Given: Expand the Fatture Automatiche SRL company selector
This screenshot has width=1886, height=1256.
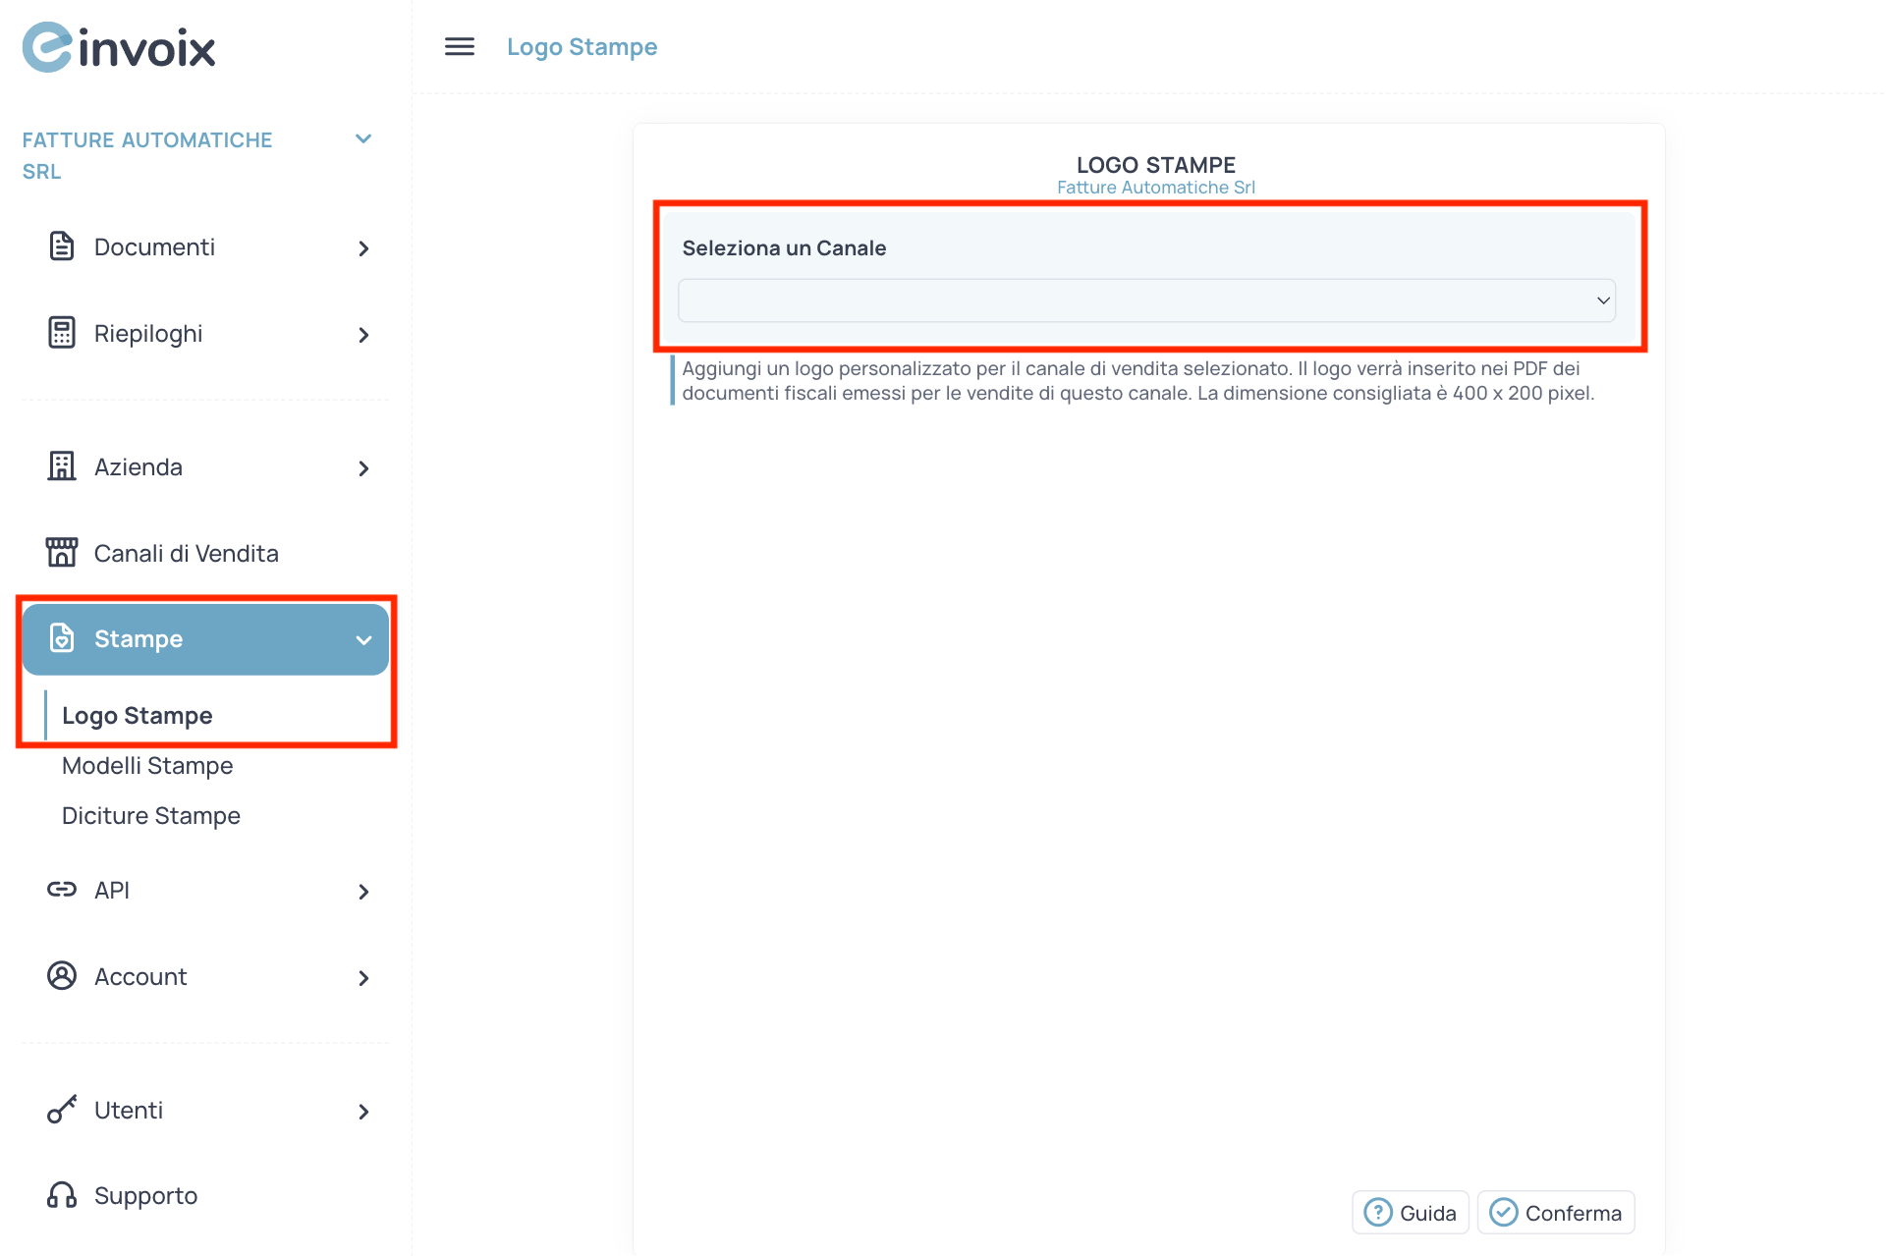Looking at the screenshot, I should pos(363,139).
